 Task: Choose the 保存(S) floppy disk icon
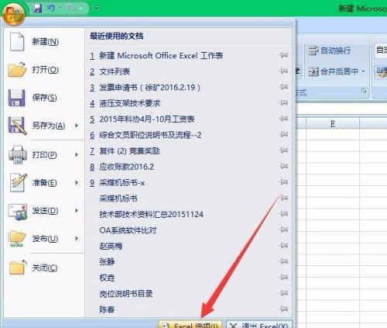16,98
